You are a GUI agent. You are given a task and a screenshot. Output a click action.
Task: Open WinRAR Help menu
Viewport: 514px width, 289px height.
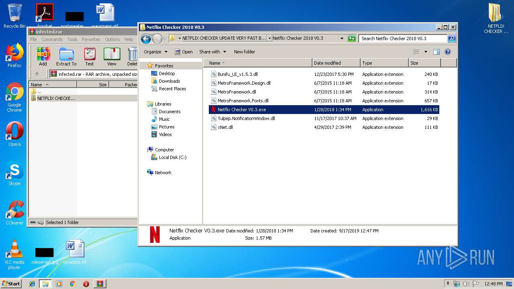click(128, 39)
